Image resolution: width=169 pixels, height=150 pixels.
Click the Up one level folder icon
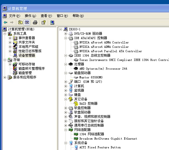pyautogui.click(x=20, y=22)
